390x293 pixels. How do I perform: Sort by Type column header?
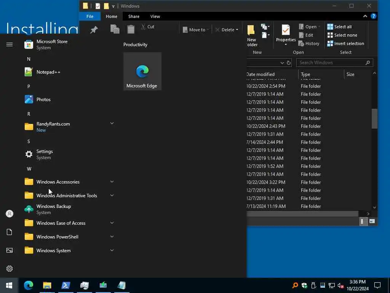click(321, 74)
